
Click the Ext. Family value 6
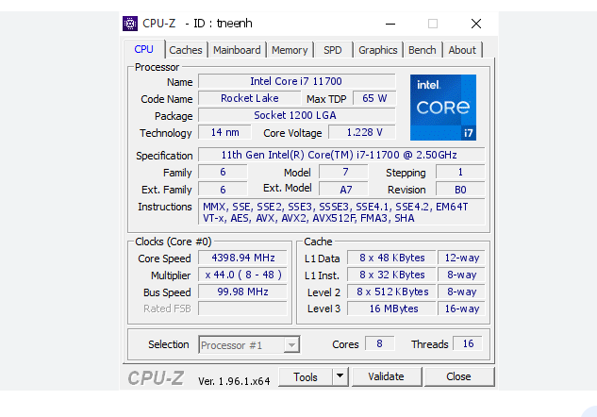pyautogui.click(x=223, y=190)
